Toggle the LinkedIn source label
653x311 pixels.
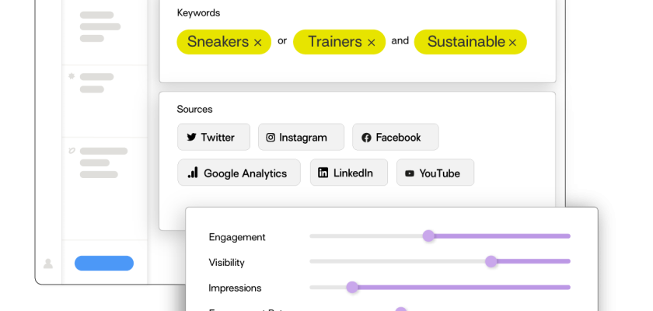[353, 173]
